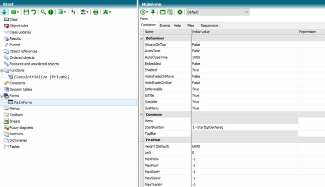
Task: Click the MaxPosX value -1
Action: (x=194, y=159)
